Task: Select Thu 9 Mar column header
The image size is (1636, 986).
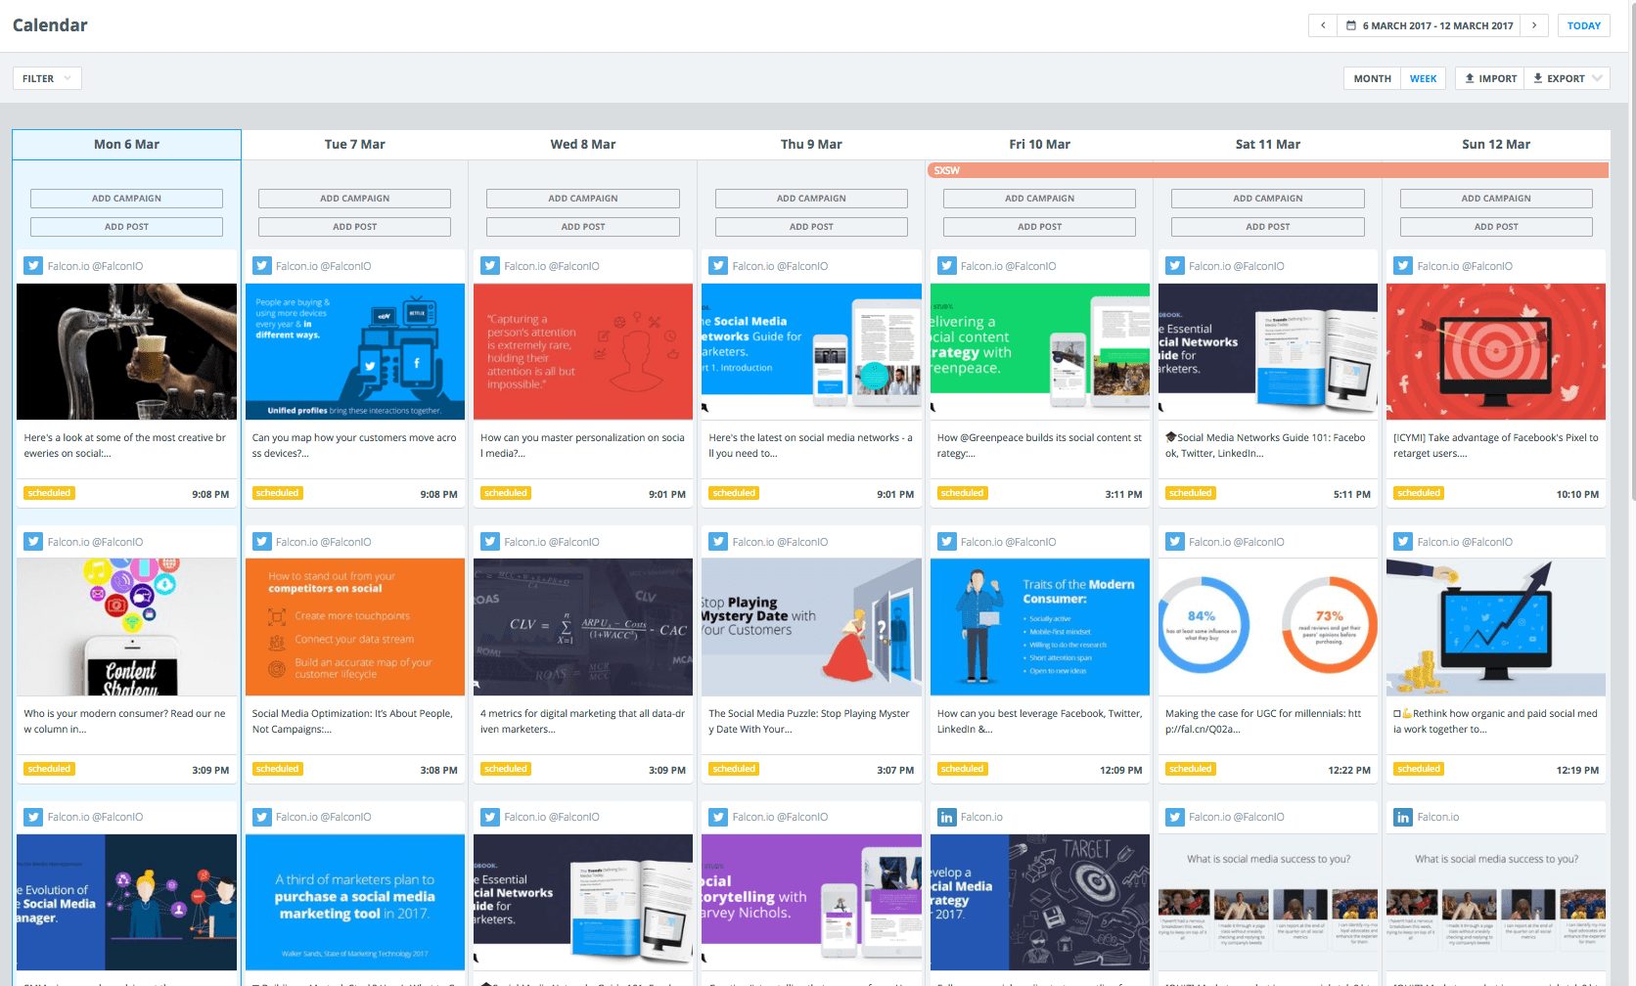Action: pos(811,144)
